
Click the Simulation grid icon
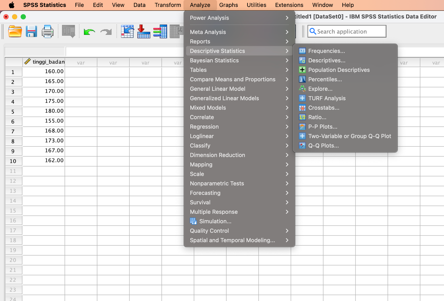(x=193, y=221)
